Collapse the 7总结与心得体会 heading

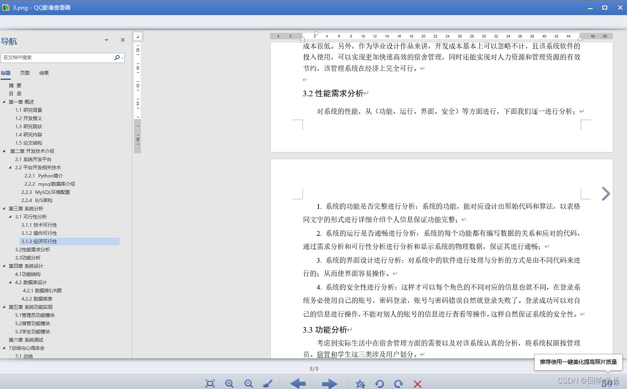pyautogui.click(x=5, y=349)
